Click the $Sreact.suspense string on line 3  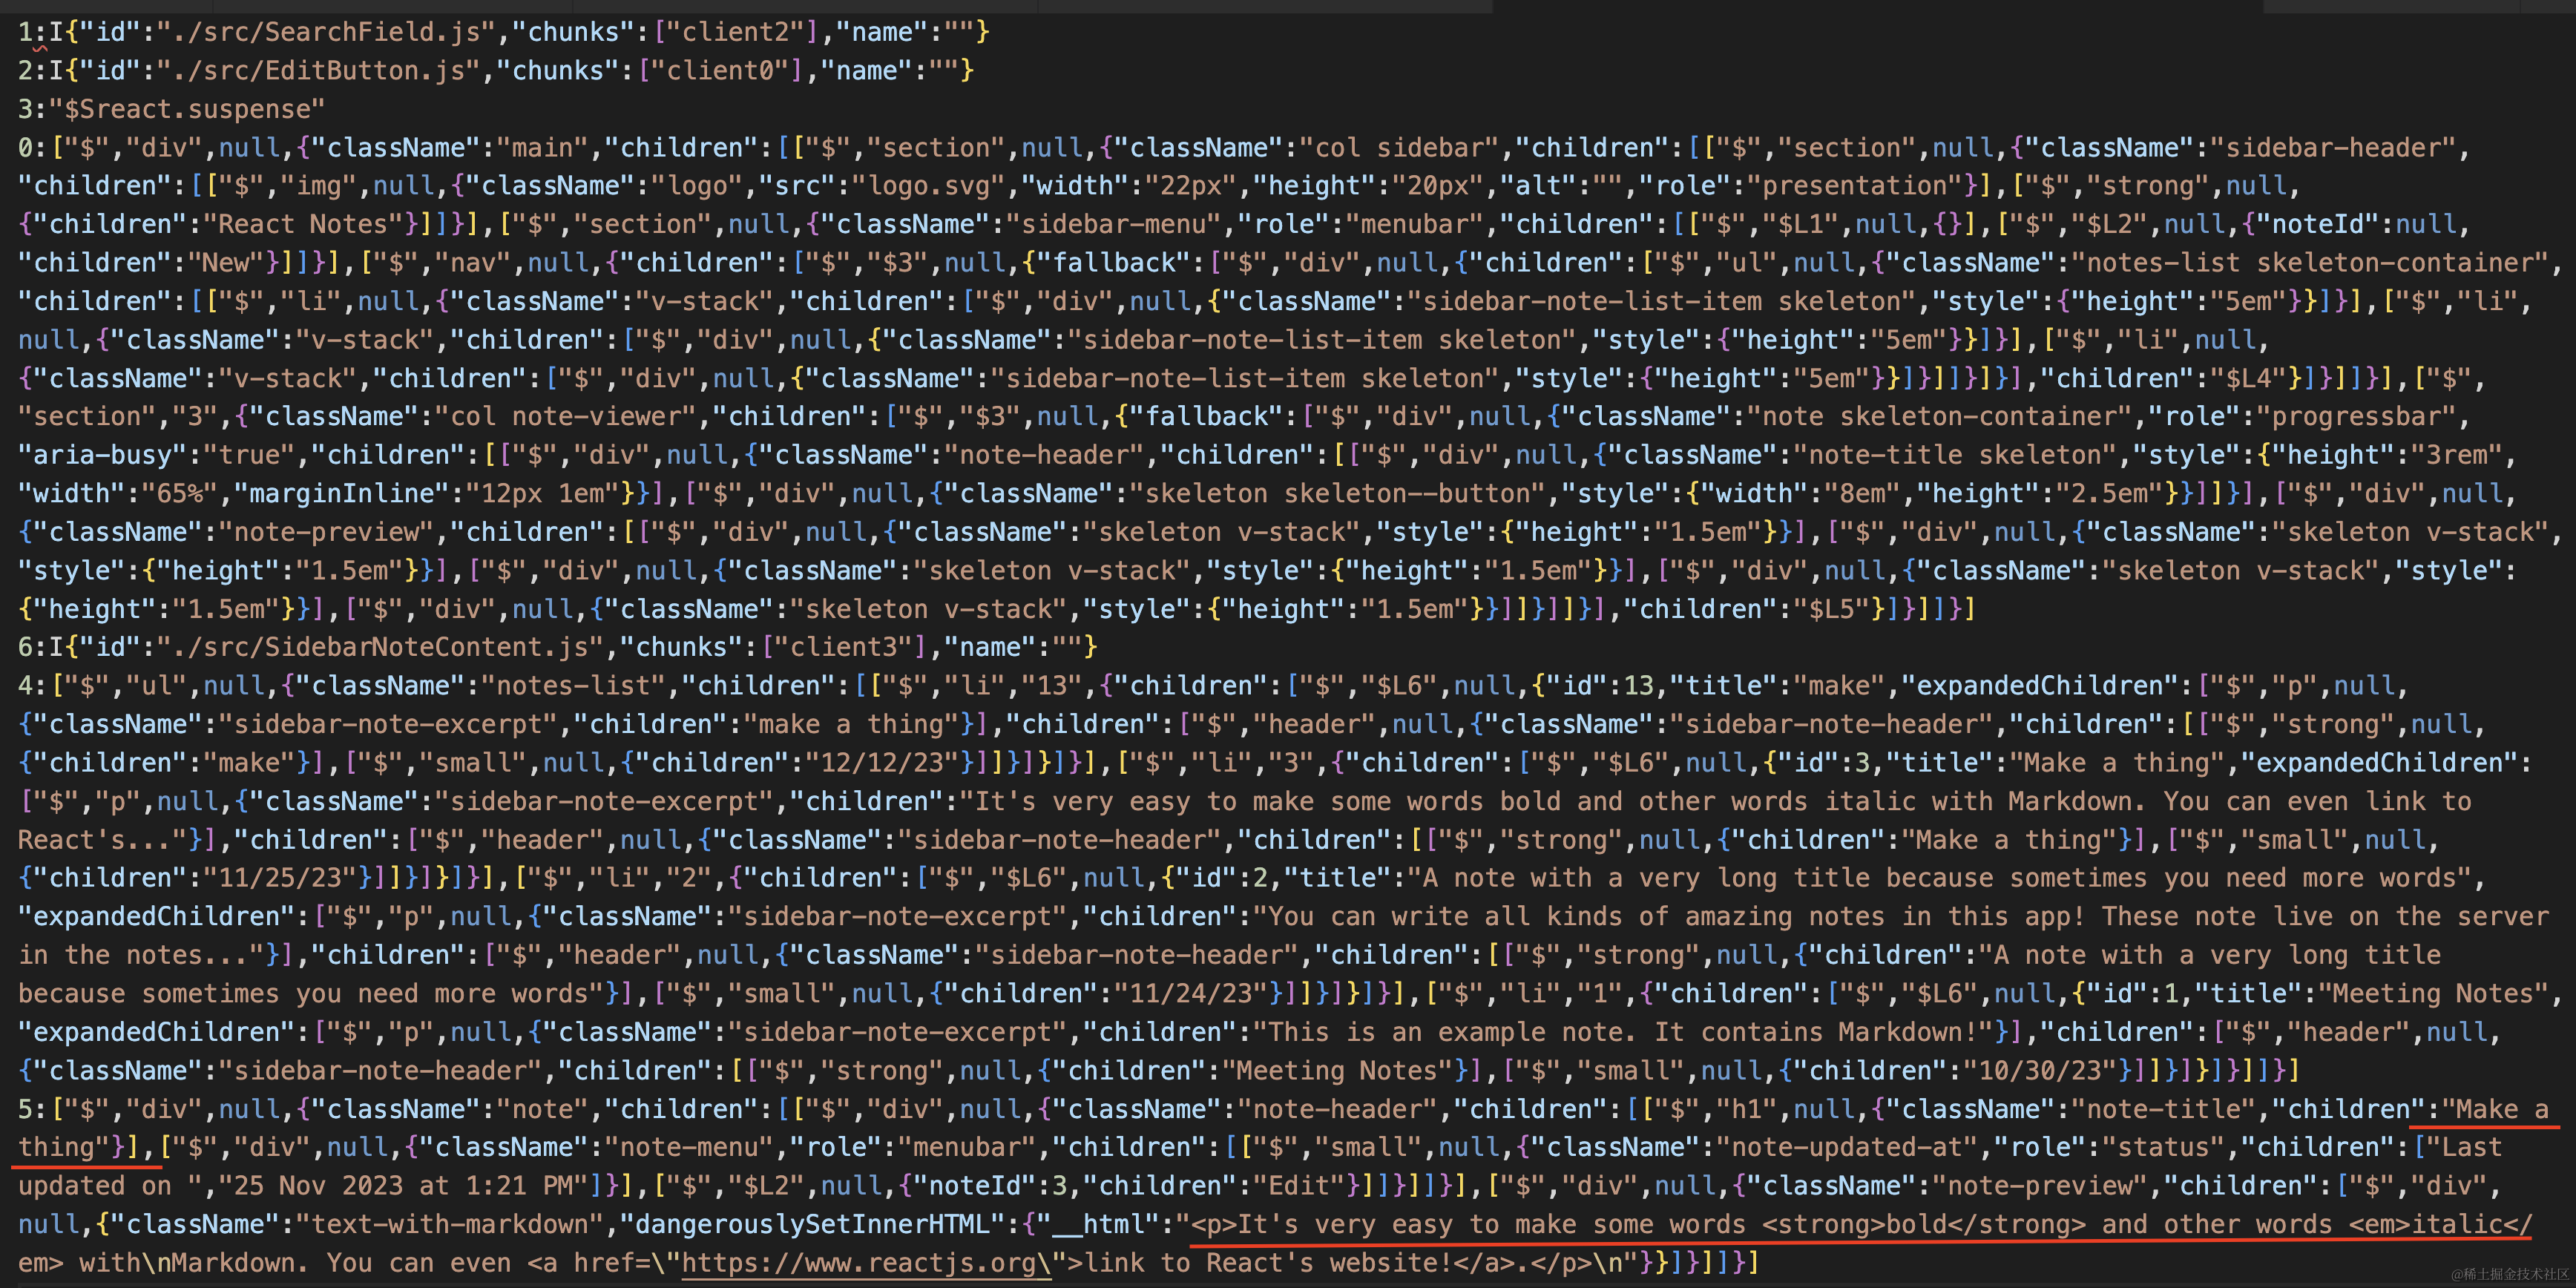(x=186, y=109)
